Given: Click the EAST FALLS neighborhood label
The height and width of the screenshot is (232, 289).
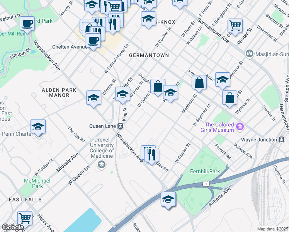Looking at the screenshot, I should coord(25,200).
